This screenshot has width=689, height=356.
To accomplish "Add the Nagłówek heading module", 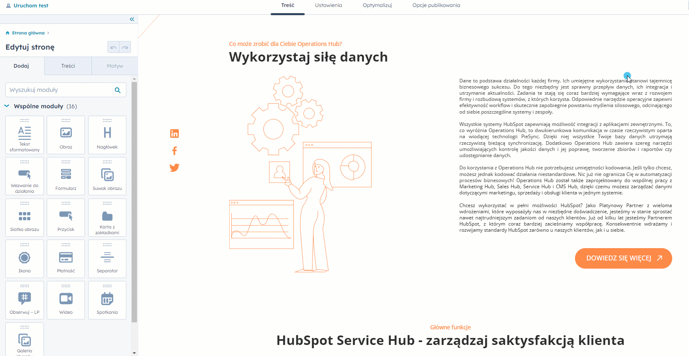I will click(x=107, y=135).
